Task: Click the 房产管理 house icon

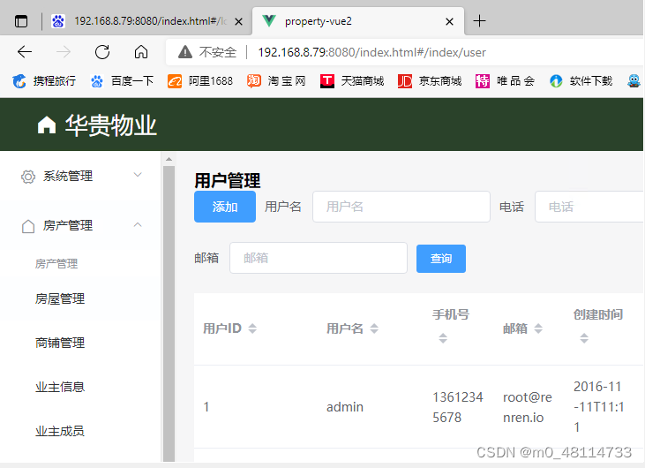Action: 28,226
